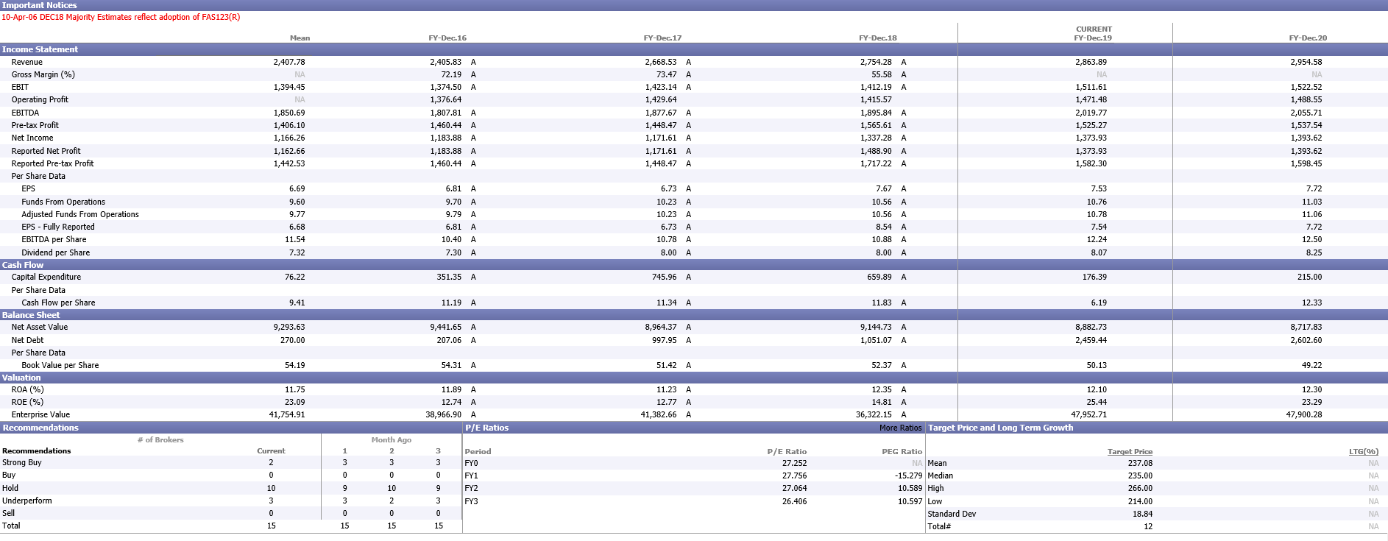Image resolution: width=1388 pixels, height=541 pixels.
Task: Click the Total# row label
Action: coord(939,526)
